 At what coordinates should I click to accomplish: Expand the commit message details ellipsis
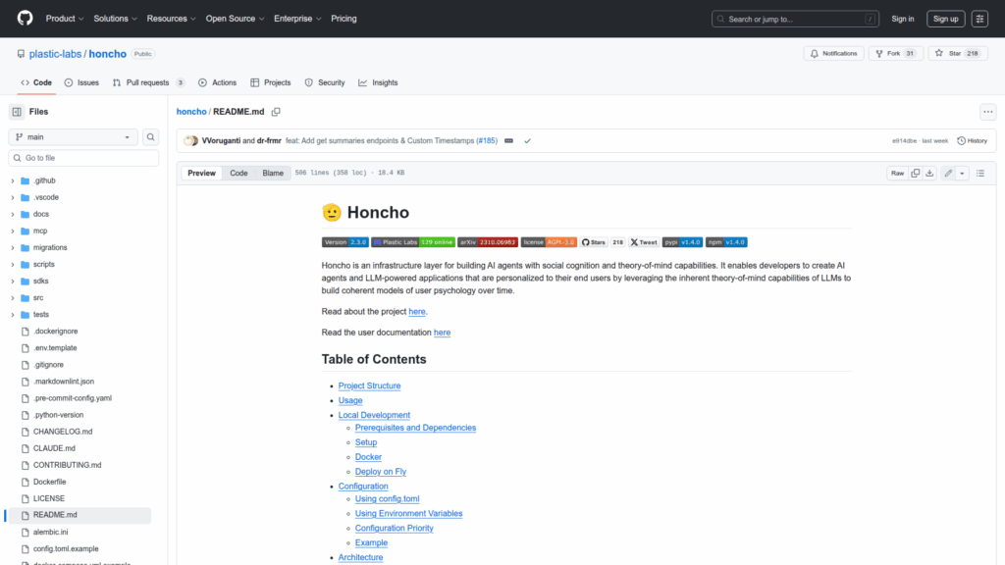(509, 141)
